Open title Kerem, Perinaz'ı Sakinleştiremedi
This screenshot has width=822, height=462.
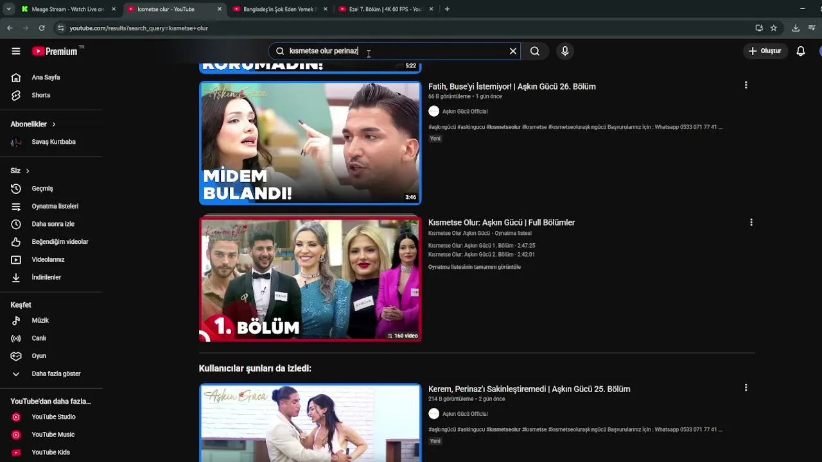coord(529,389)
